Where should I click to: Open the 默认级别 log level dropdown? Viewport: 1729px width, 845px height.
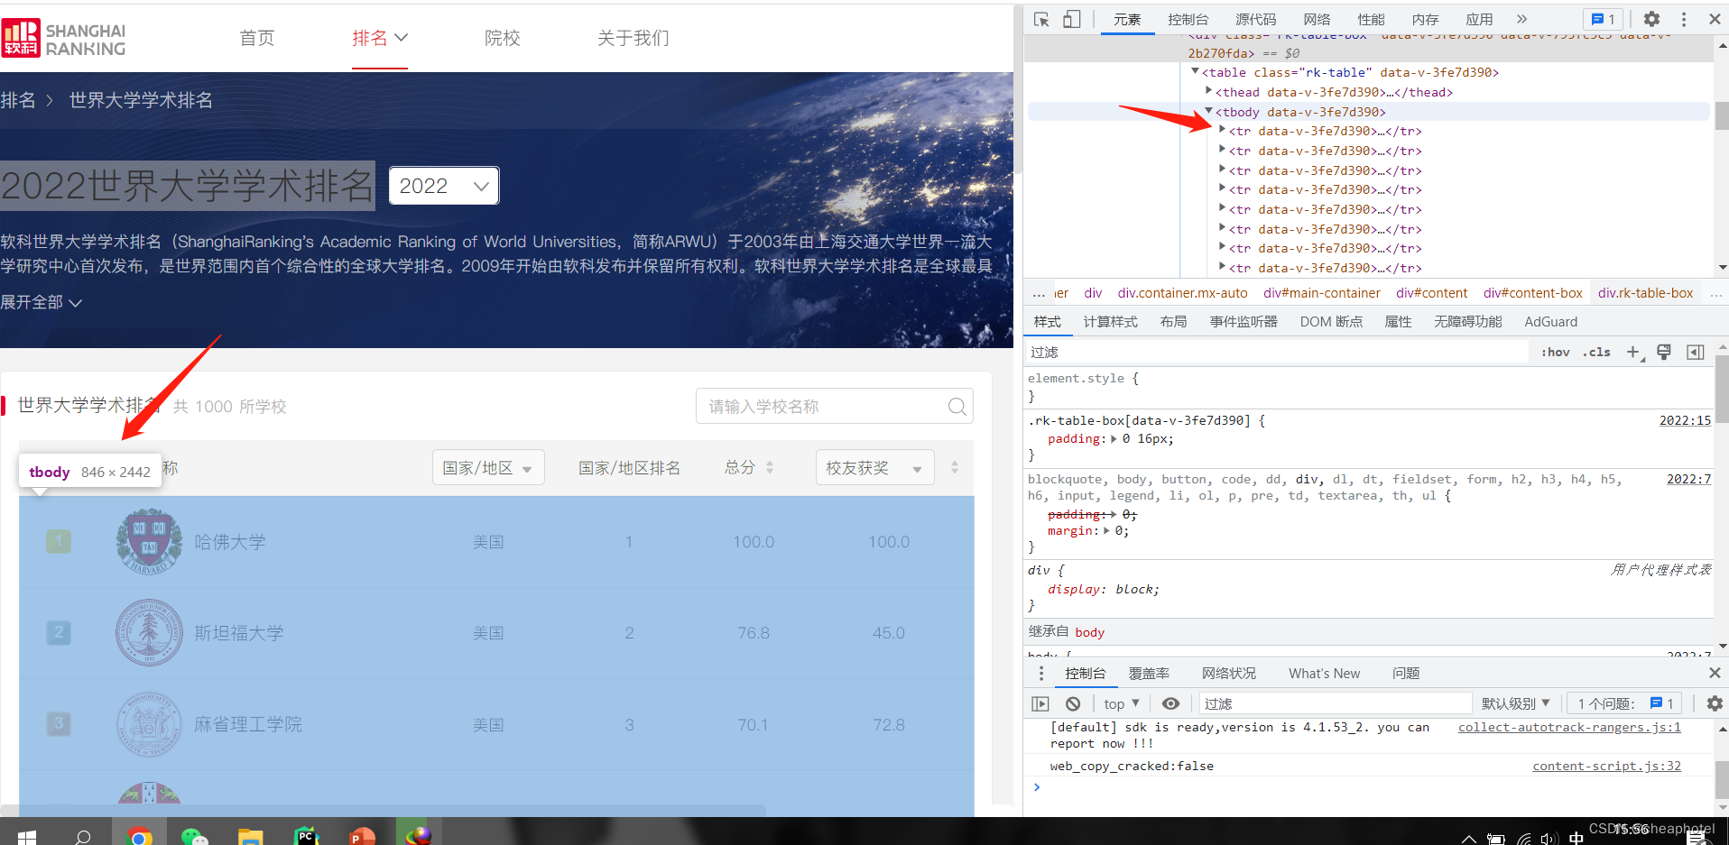(1515, 703)
